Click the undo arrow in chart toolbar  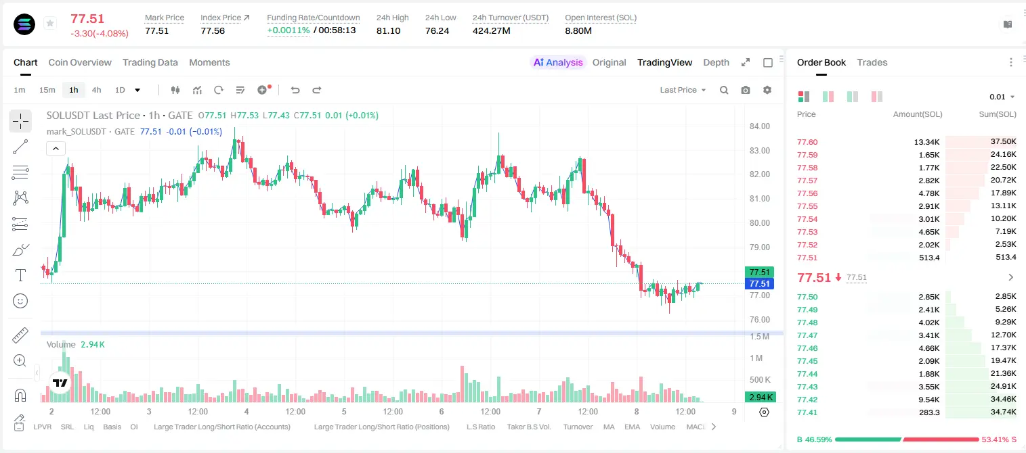click(295, 90)
